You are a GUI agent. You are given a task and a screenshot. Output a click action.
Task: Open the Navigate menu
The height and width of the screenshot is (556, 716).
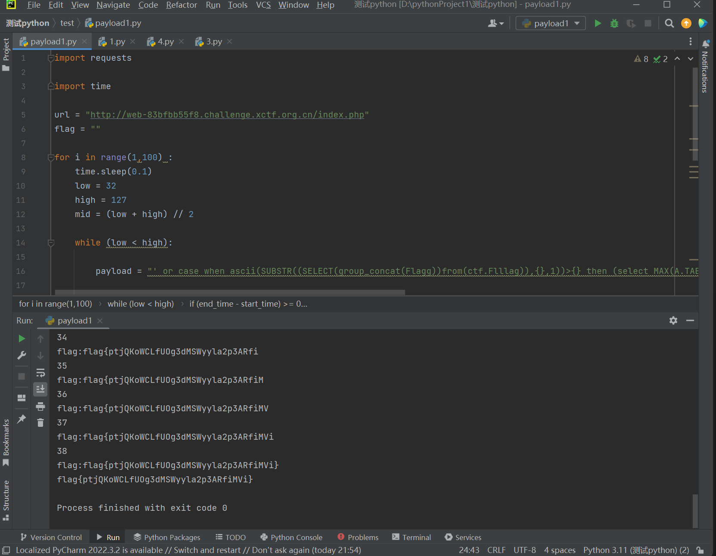(113, 5)
